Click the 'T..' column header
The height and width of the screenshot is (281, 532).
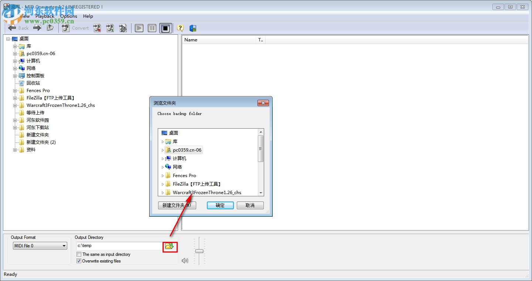click(260, 40)
